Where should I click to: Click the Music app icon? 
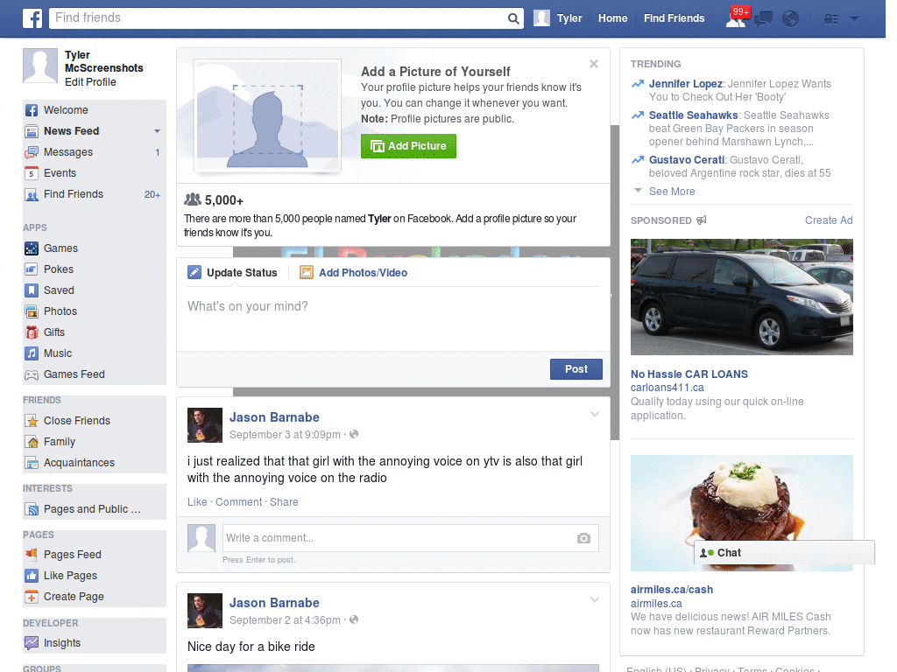(32, 353)
